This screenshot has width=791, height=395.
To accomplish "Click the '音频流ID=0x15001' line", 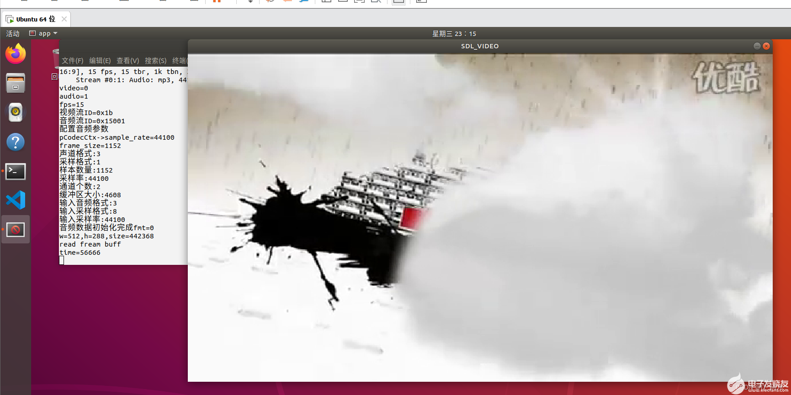I will pyautogui.click(x=92, y=121).
